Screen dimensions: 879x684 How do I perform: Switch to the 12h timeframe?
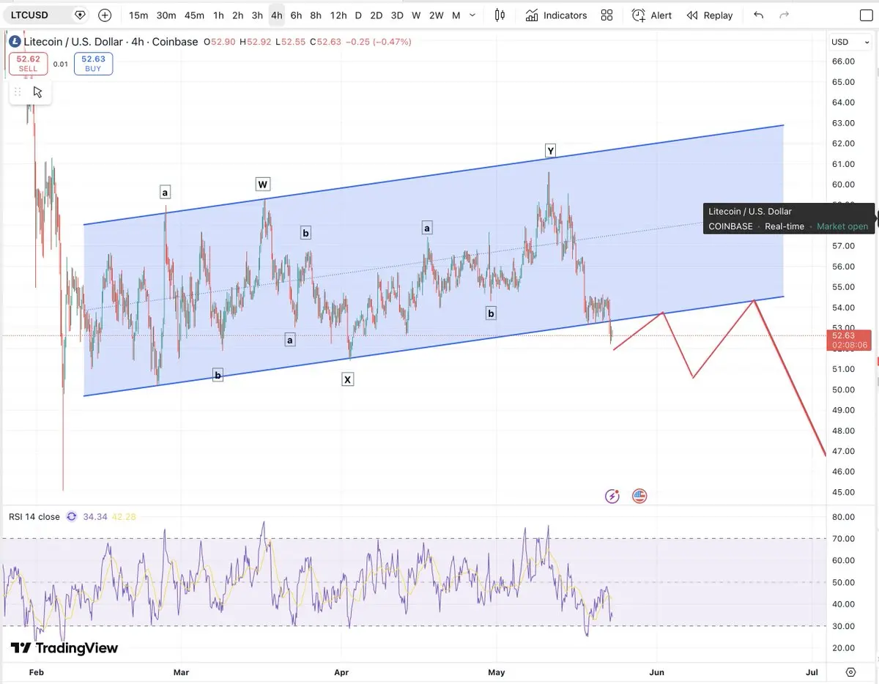pos(338,15)
